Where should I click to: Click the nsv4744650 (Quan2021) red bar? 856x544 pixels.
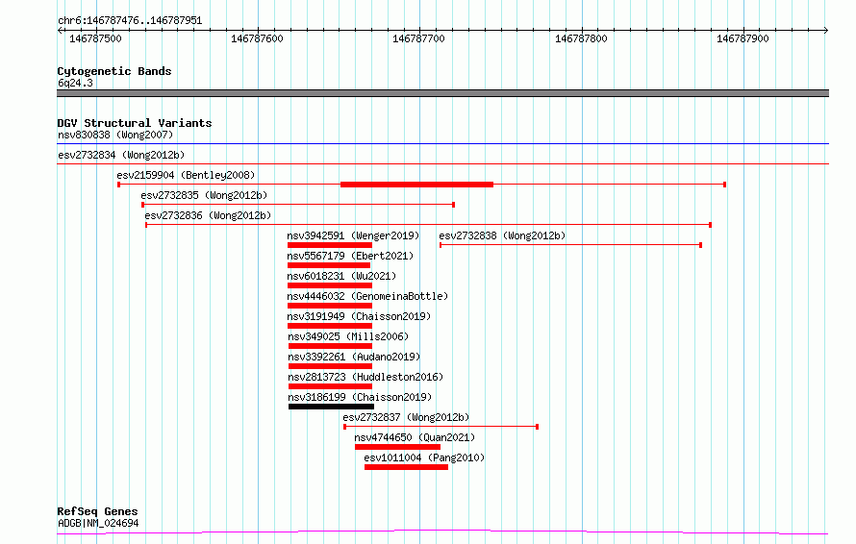tap(397, 447)
